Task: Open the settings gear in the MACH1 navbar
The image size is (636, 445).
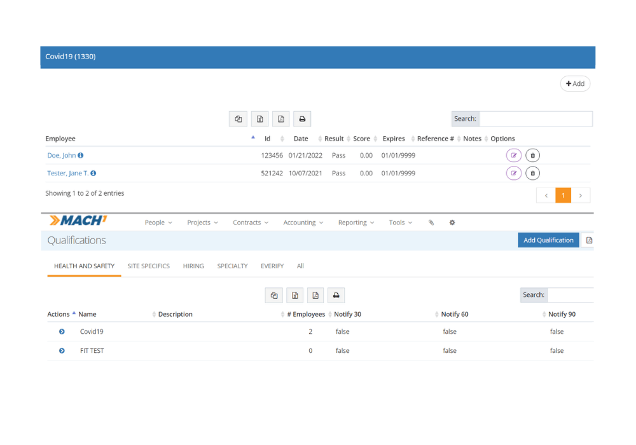Action: click(452, 222)
